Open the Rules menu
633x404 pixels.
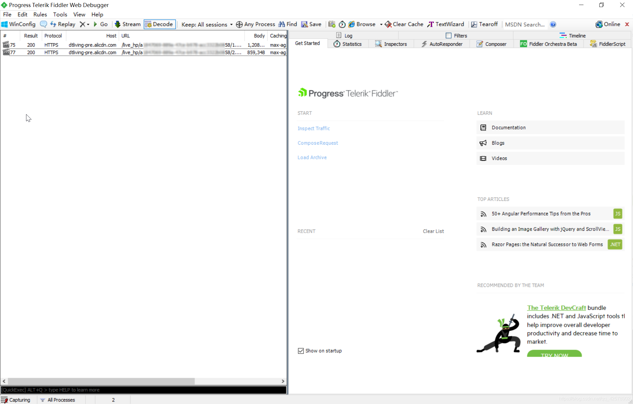tap(40, 14)
